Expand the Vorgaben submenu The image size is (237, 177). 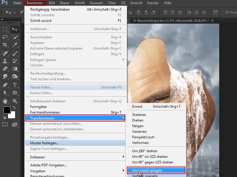(75, 171)
